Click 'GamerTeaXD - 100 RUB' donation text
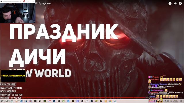 (x=11, y=88)
